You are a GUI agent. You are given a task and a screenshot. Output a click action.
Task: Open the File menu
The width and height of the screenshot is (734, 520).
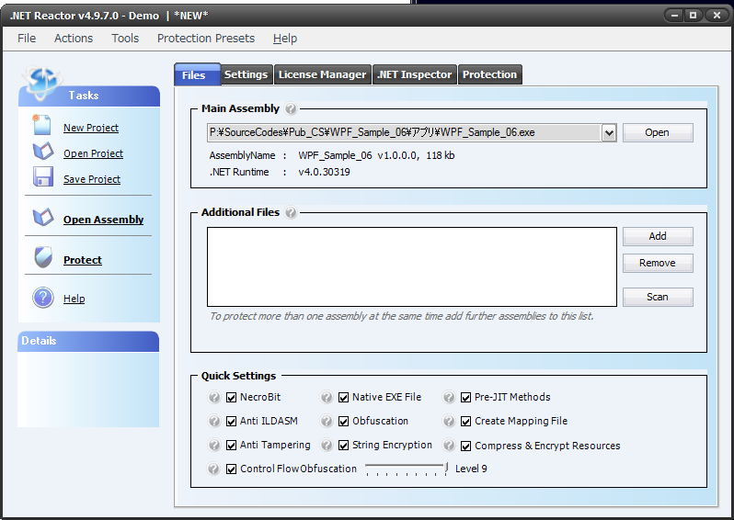point(27,39)
